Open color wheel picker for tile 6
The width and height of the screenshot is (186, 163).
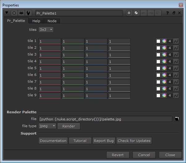(x=164, y=75)
